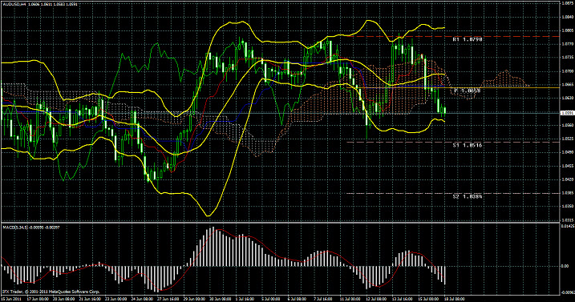Image resolution: width=575 pixels, height=302 pixels.
Task: Click the 24 Jun 08:00 time label
Action: (x=141, y=299)
